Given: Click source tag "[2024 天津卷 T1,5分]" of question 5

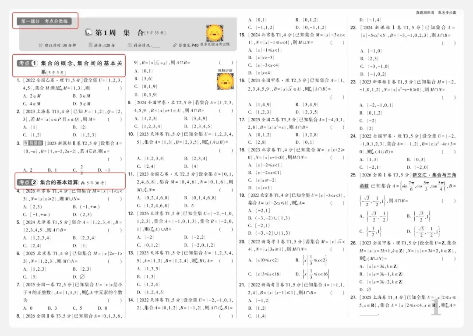Looking at the screenshot, I should click(47, 222).
